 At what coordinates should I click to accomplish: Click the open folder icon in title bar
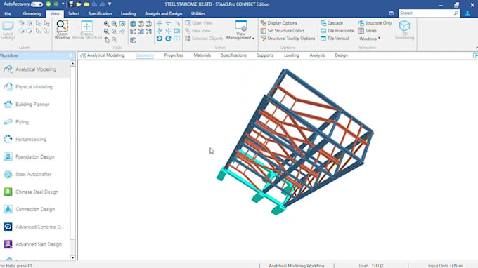(x=79, y=4)
